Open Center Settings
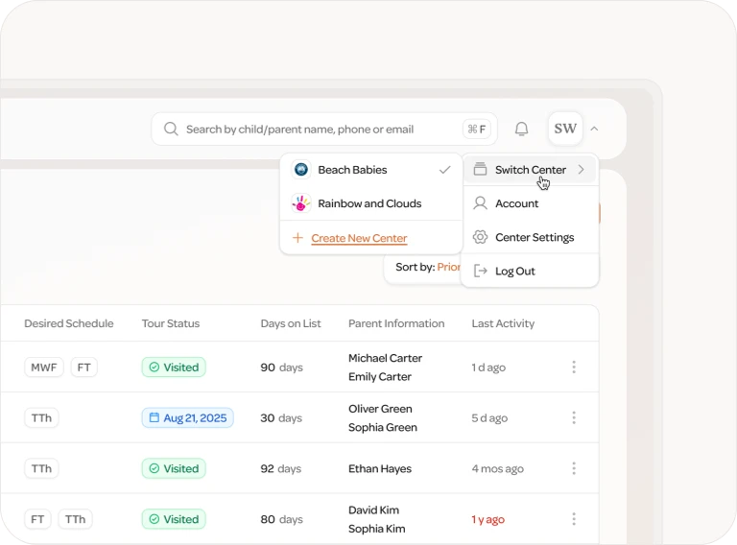This screenshot has width=737, height=545. [530, 237]
